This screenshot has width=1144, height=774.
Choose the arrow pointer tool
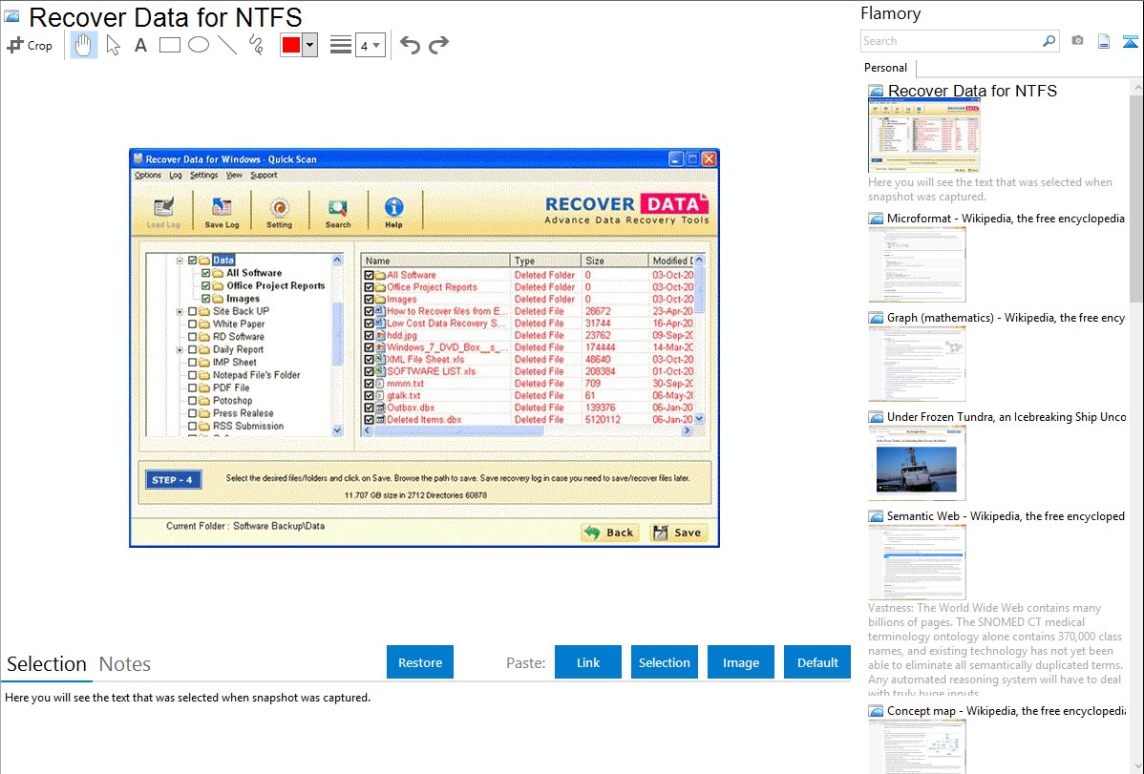pyautogui.click(x=113, y=45)
